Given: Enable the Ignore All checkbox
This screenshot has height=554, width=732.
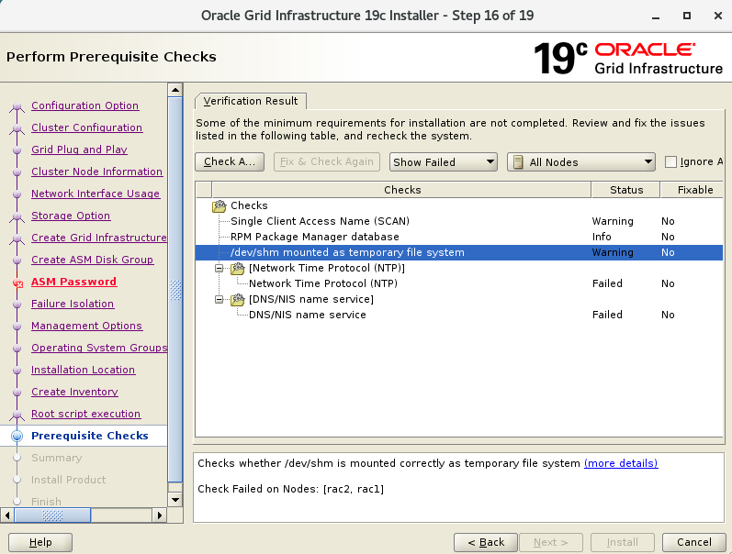Looking at the screenshot, I should point(670,162).
